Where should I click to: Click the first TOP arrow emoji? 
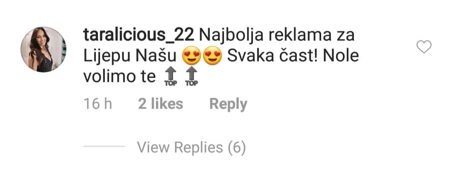pyautogui.click(x=171, y=77)
